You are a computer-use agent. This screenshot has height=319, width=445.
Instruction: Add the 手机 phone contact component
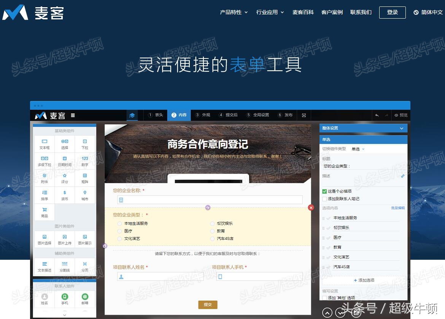(64, 300)
